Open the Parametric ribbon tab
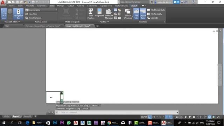Screen dimensions: 224x126 42,6
